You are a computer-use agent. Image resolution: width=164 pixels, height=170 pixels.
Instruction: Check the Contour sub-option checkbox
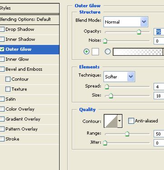[8, 79]
